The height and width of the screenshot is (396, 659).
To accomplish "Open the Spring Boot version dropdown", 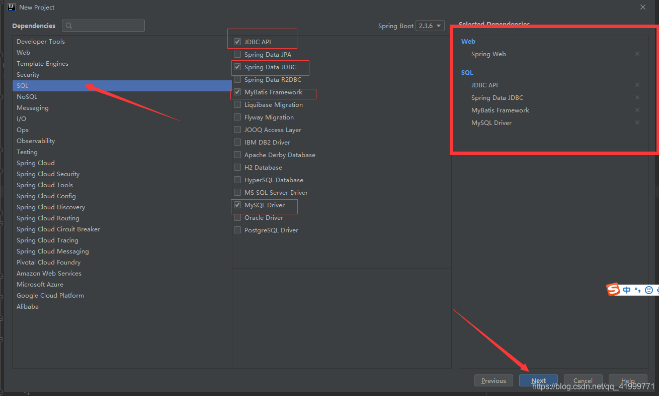I will click(430, 26).
